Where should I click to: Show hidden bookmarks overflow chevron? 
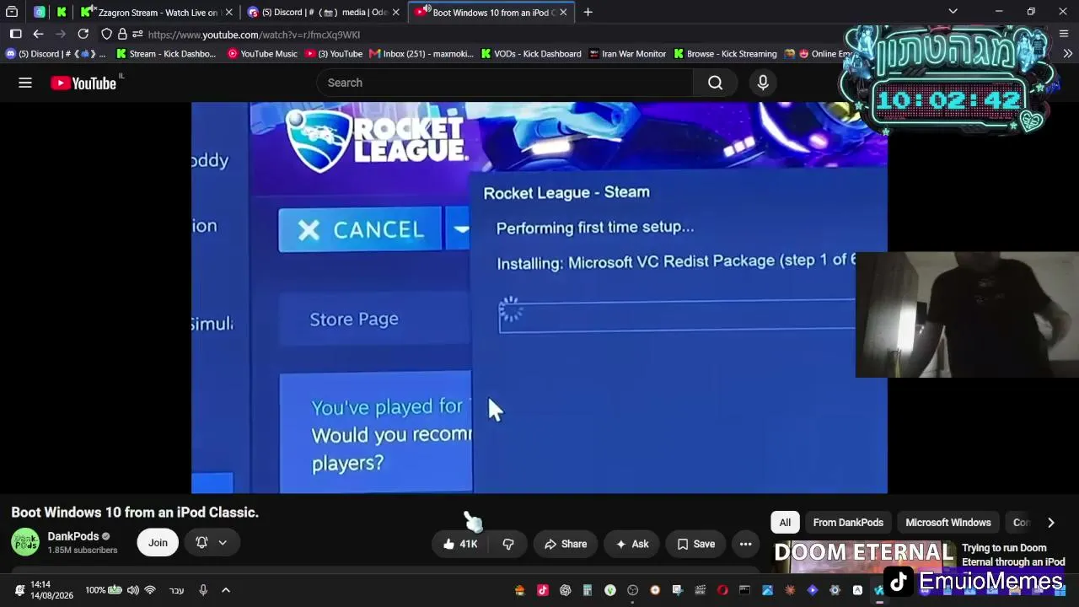click(1067, 54)
